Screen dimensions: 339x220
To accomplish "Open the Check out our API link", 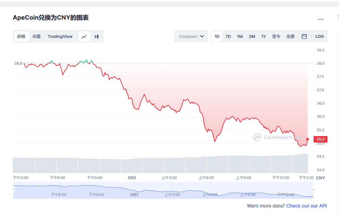I will pyautogui.click(x=306, y=206).
